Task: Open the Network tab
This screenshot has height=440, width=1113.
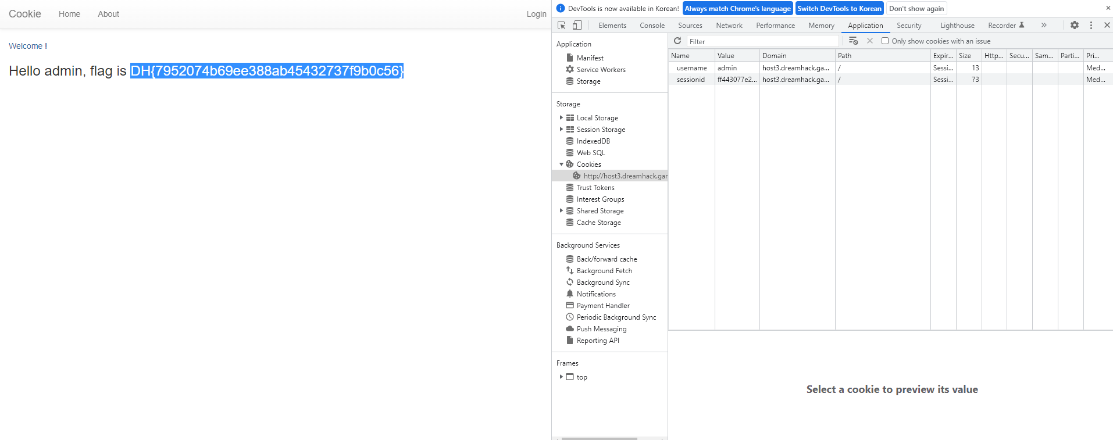Action: pyautogui.click(x=729, y=25)
